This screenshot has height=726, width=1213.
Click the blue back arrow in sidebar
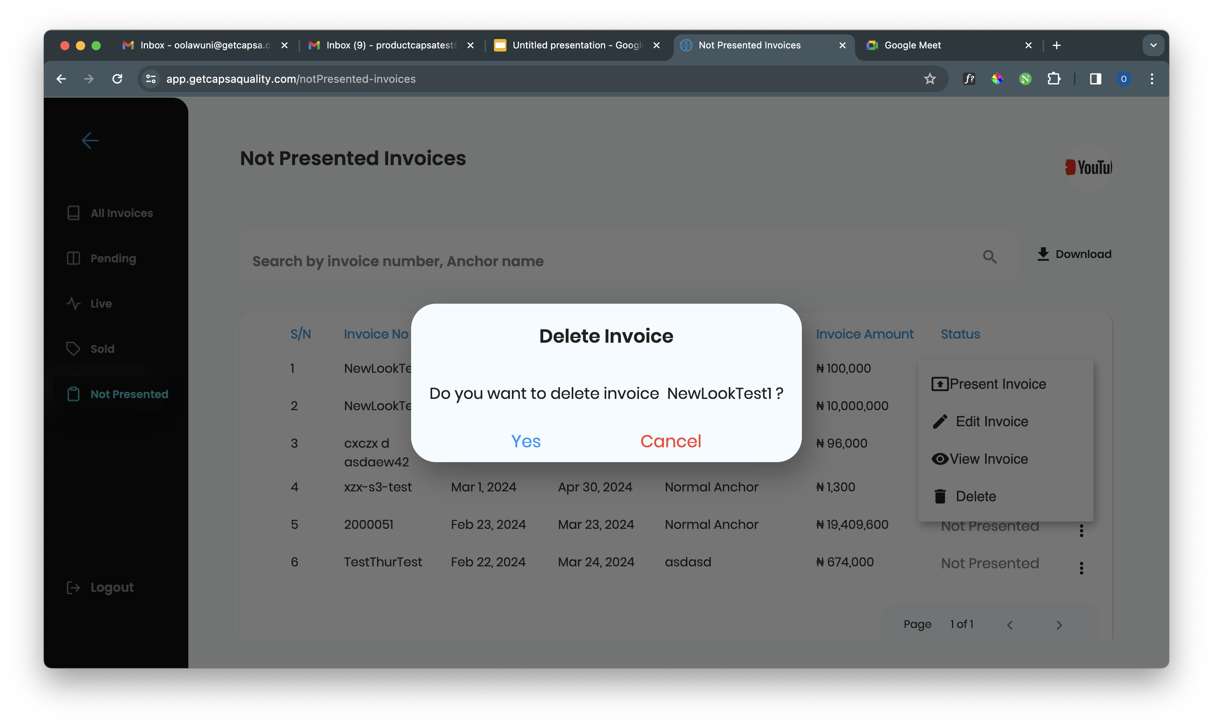[90, 141]
